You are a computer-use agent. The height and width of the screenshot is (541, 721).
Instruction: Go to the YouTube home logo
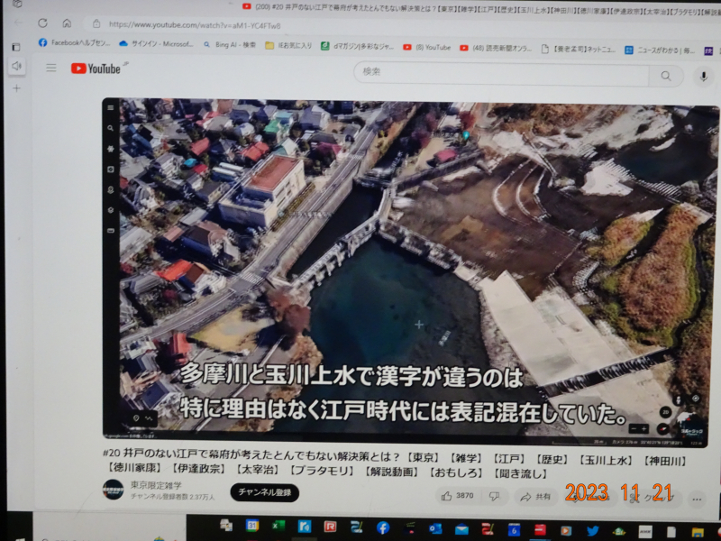[x=96, y=69]
